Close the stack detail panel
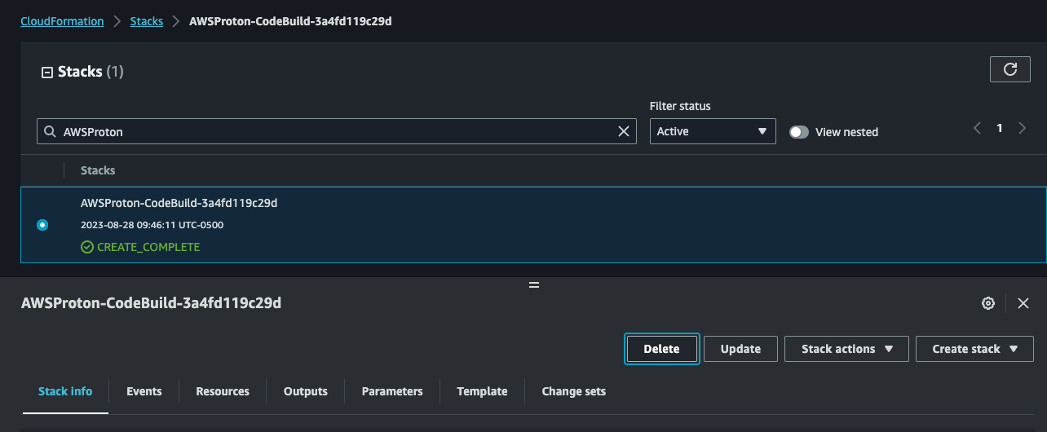This screenshot has width=1047, height=432. (1023, 303)
